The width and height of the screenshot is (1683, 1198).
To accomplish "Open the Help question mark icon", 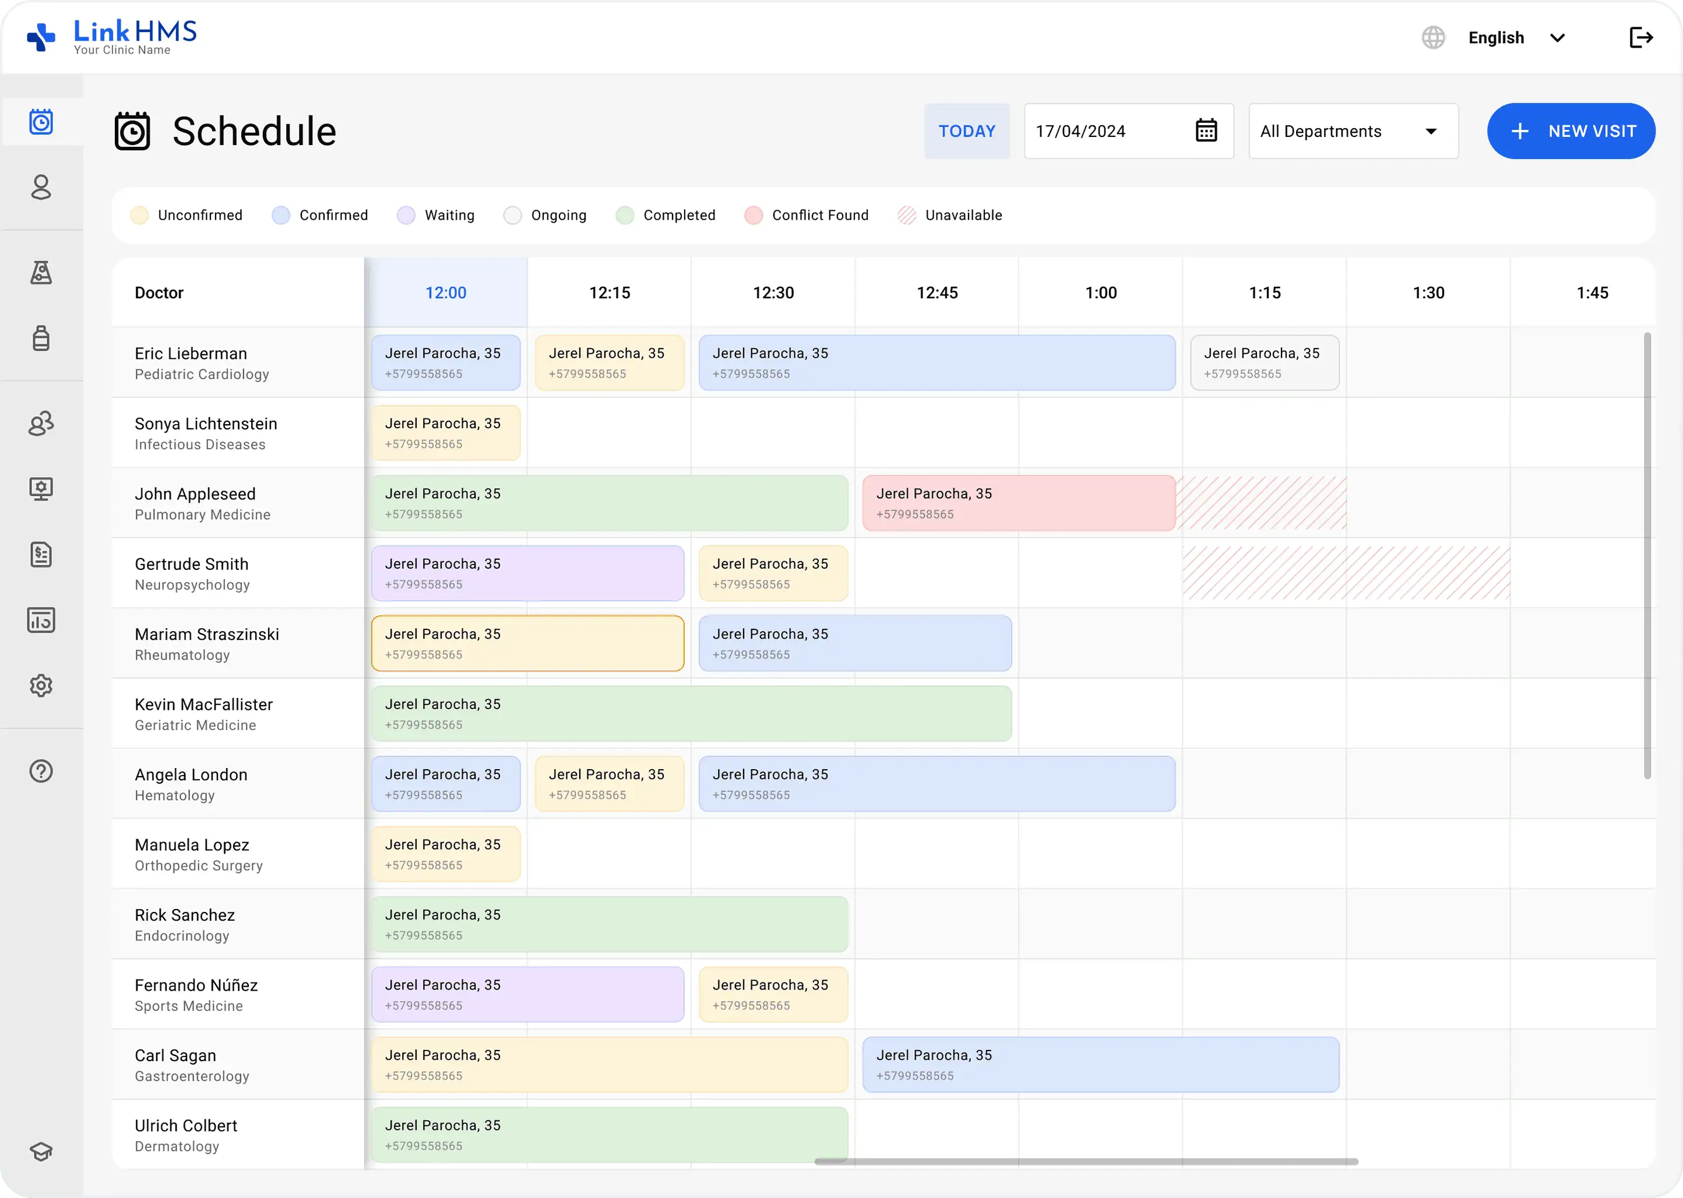I will click(41, 771).
